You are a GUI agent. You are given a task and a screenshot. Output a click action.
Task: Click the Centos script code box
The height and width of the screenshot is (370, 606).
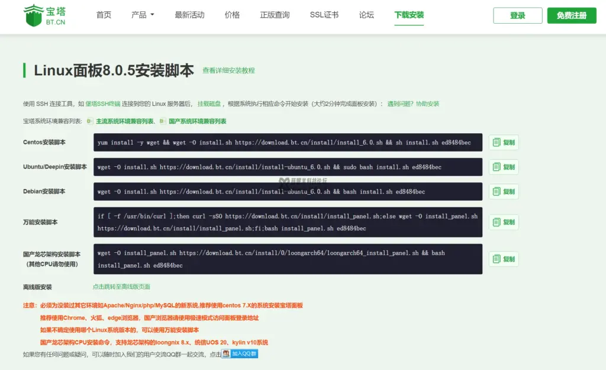click(288, 142)
